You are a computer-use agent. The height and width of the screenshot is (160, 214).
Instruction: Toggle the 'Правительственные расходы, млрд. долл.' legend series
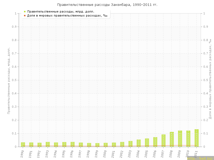pos(60,11)
